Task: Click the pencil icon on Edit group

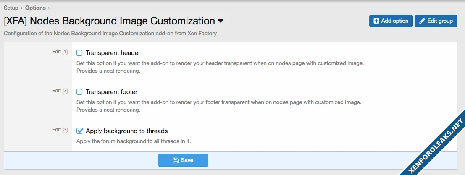Action: point(422,21)
